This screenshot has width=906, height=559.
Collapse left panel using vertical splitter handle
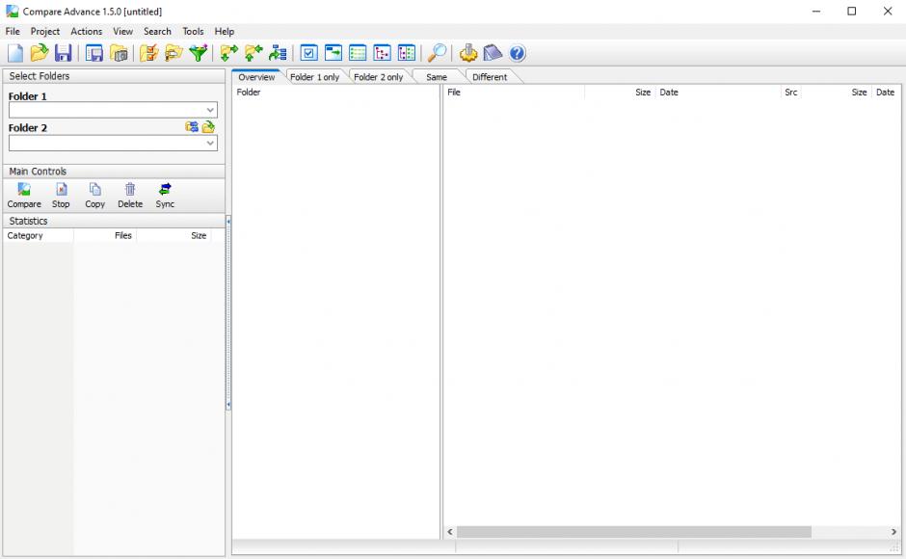click(x=228, y=312)
